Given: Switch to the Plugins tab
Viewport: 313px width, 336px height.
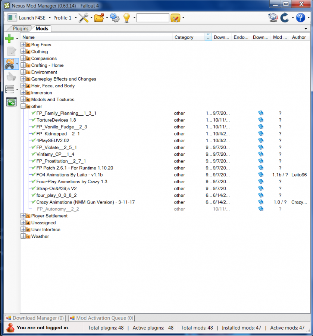Looking at the screenshot, I should point(21,28).
